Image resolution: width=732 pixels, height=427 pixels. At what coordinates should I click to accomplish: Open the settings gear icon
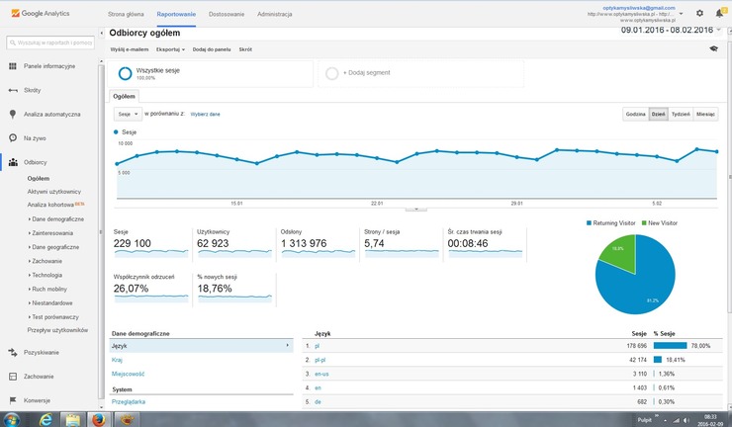click(699, 13)
